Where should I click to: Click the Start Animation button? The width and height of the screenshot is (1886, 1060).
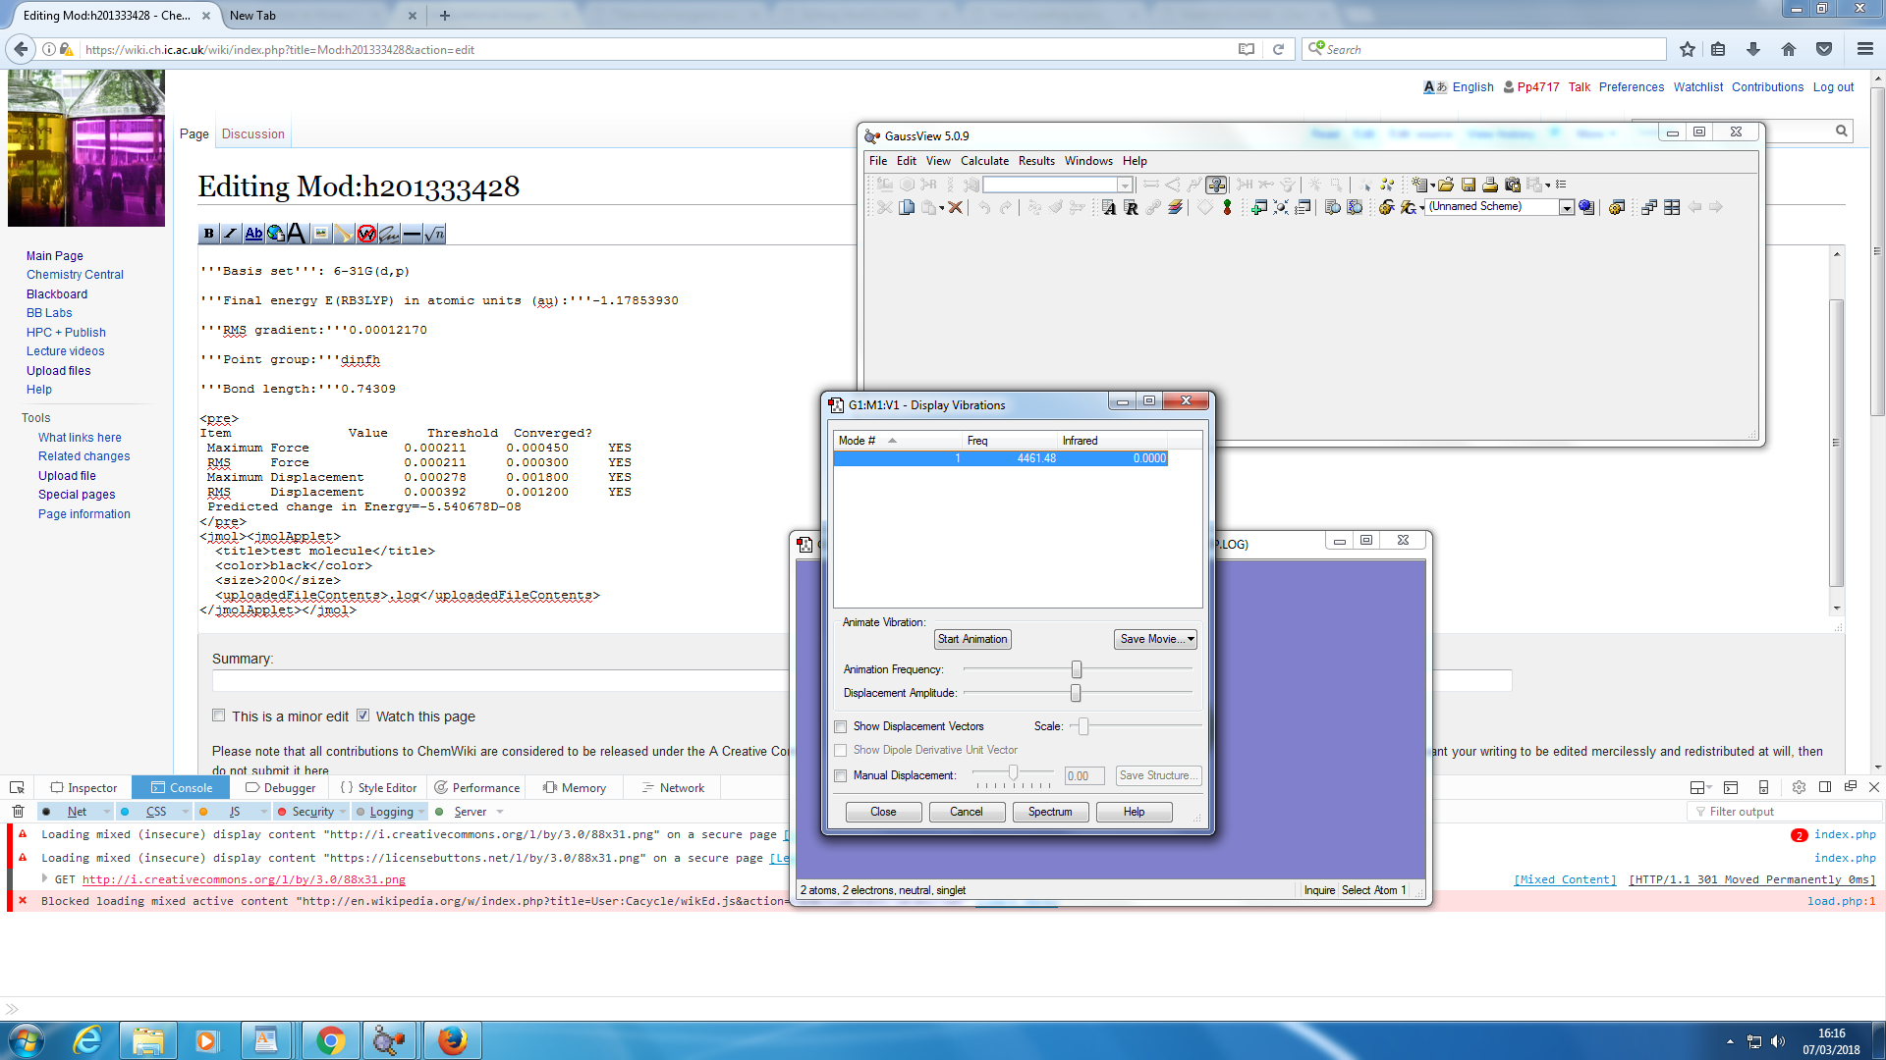[971, 639]
